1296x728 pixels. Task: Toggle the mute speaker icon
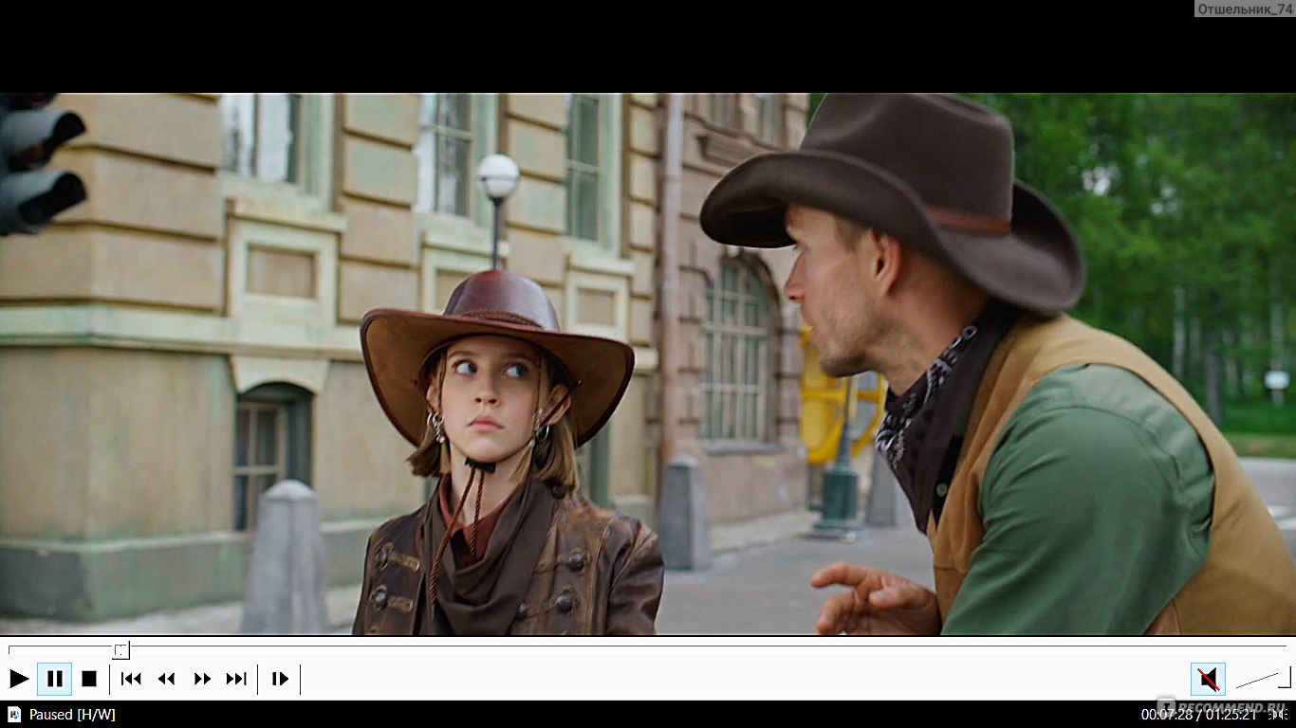[1208, 679]
